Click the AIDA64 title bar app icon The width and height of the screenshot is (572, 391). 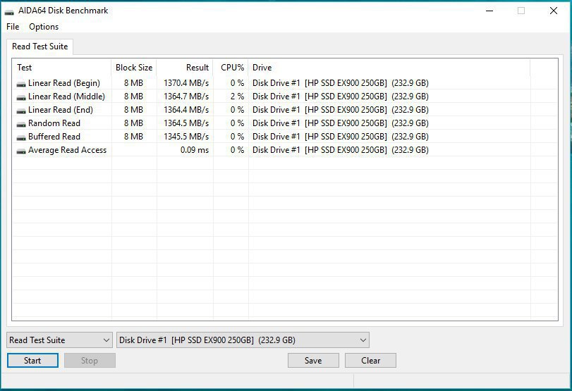(9, 11)
